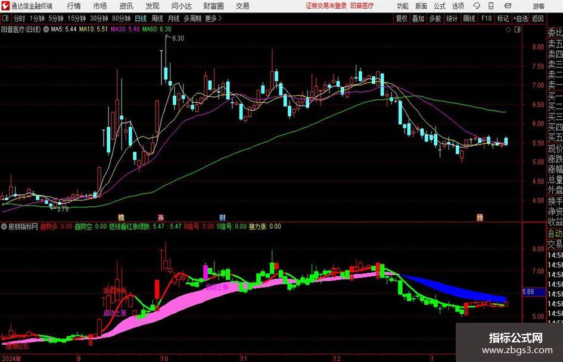Switch to 15分钟 period

[x=77, y=18]
